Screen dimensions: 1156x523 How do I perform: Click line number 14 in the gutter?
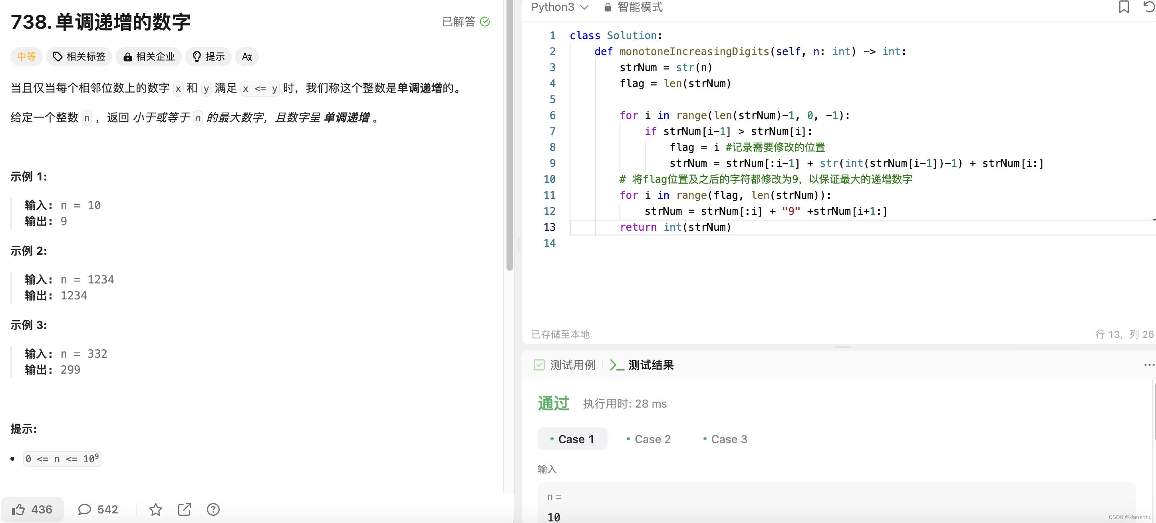[549, 243]
